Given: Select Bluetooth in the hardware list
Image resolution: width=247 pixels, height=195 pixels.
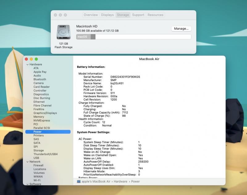Looking at the screenshot, I should [40, 79].
